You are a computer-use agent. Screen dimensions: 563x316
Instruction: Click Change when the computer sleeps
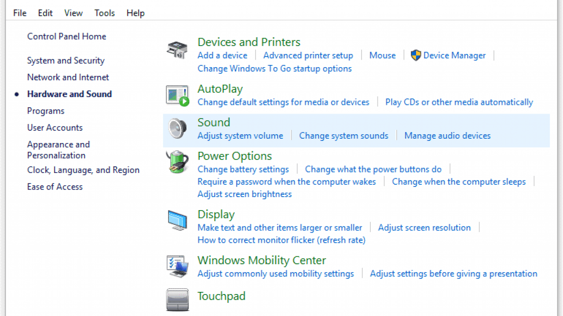point(459,182)
